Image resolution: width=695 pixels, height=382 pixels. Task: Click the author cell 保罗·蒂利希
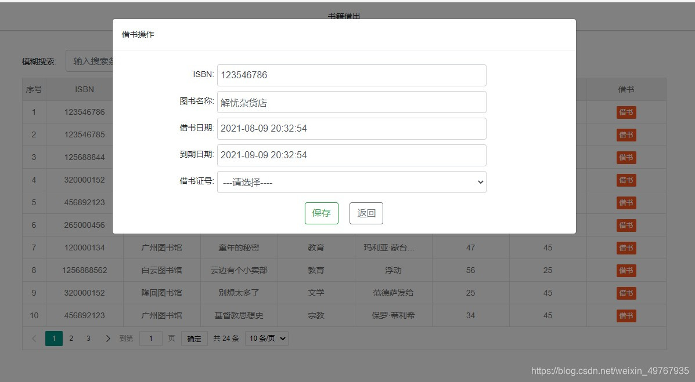click(x=393, y=315)
